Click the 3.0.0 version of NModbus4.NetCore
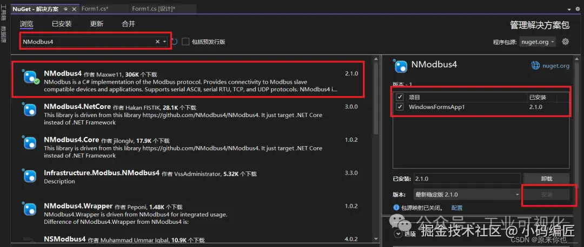Screen dimensions: 584x247 click(x=351, y=107)
